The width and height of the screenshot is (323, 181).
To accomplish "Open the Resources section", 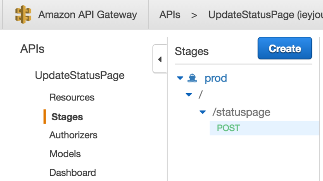I will pyautogui.click(x=72, y=97).
